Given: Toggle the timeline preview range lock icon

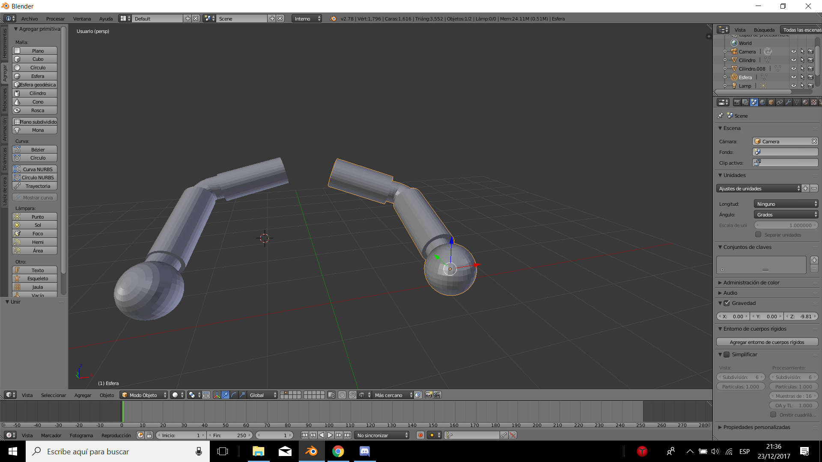Looking at the screenshot, I should click(x=149, y=435).
